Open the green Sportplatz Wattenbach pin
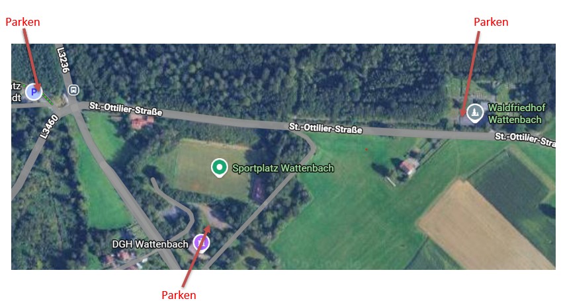Viewport: 561px width, 301px height. (220, 168)
